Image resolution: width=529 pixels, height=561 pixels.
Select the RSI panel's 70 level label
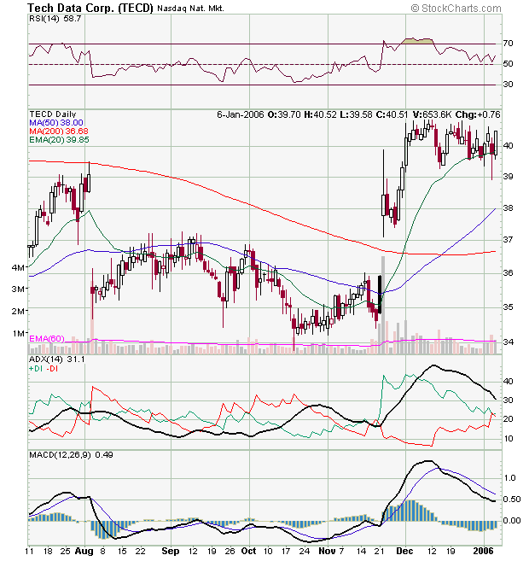[508, 44]
